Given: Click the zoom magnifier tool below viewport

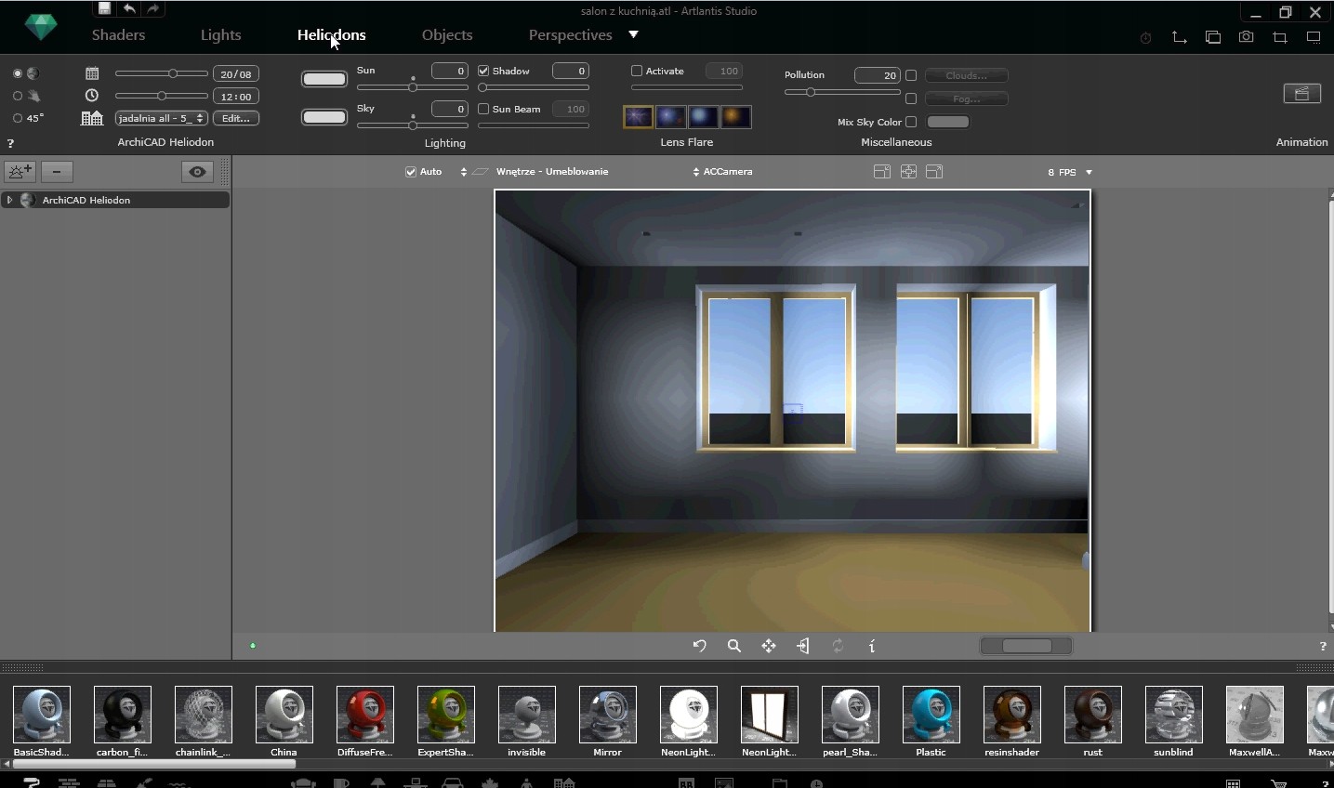Looking at the screenshot, I should point(734,646).
